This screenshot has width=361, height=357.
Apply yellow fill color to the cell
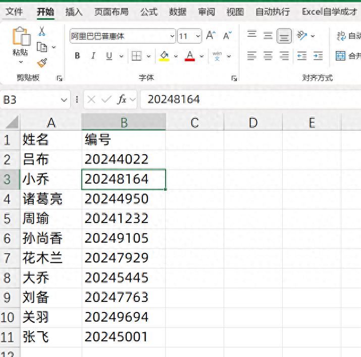coord(164,56)
